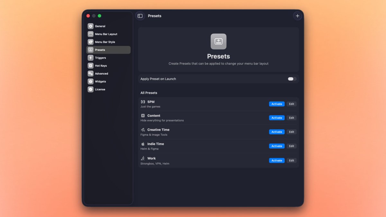The height and width of the screenshot is (217, 386).
Task: Click the Triggers lightning bolt icon
Action: (x=91, y=58)
